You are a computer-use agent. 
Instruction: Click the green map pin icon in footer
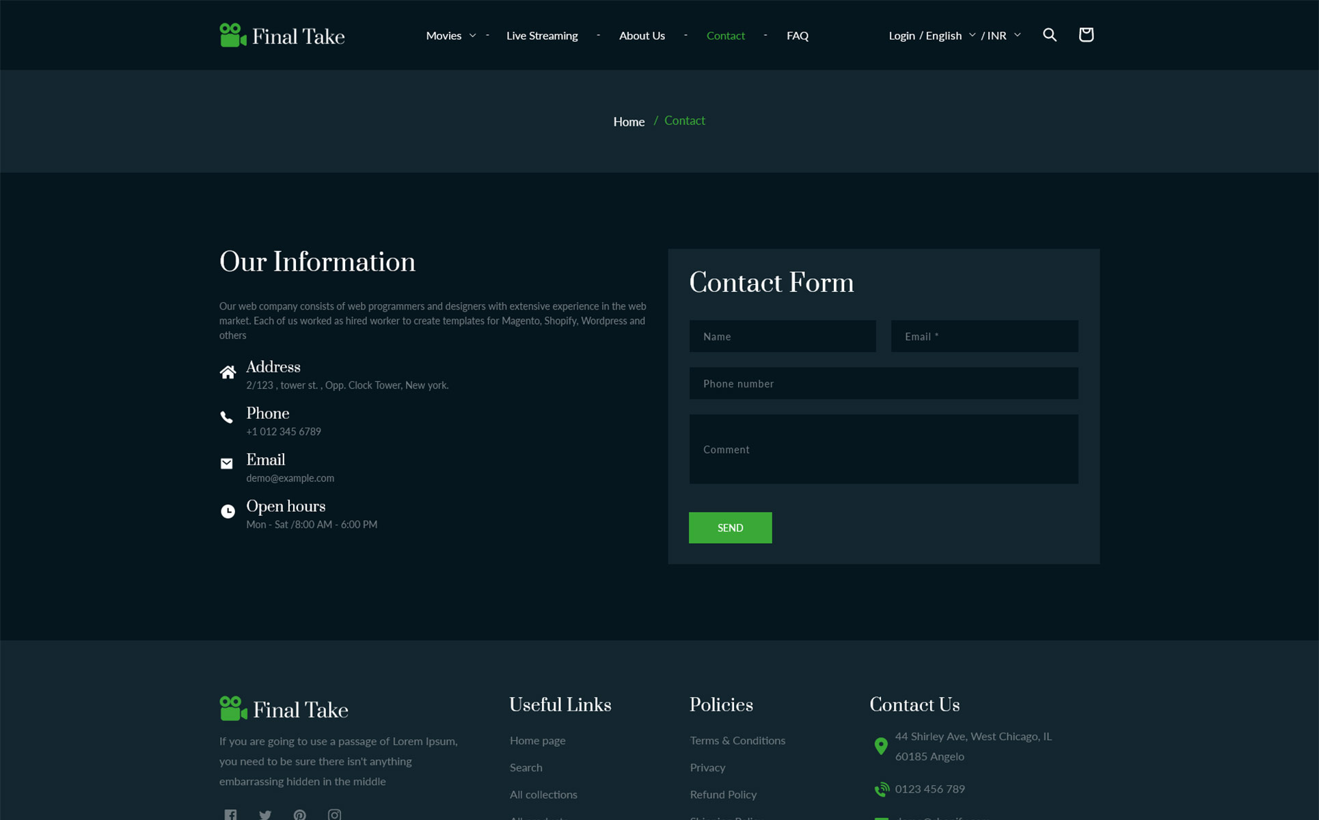pyautogui.click(x=881, y=746)
